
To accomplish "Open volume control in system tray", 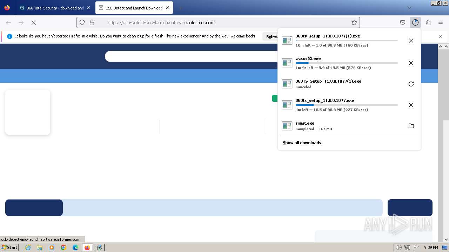I will tap(398, 247).
